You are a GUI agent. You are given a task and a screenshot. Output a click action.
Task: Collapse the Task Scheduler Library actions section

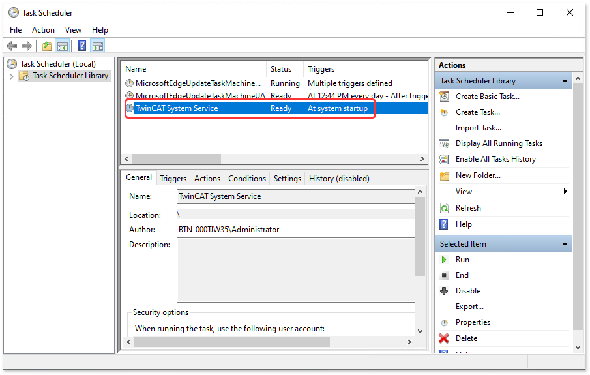click(565, 81)
